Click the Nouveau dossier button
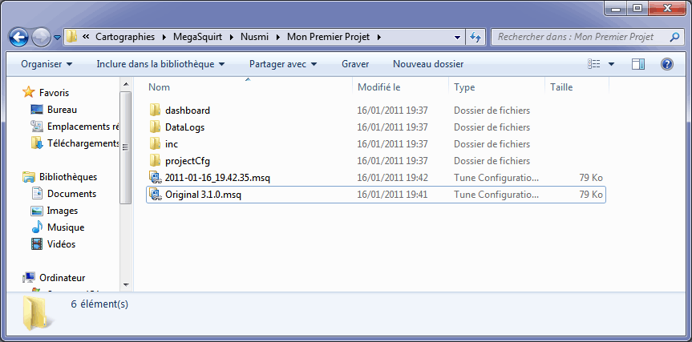This screenshot has width=692, height=342. point(427,64)
